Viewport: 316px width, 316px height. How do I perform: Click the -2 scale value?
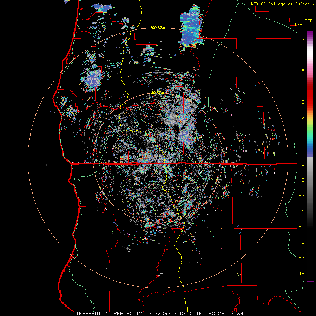(x=302, y=180)
